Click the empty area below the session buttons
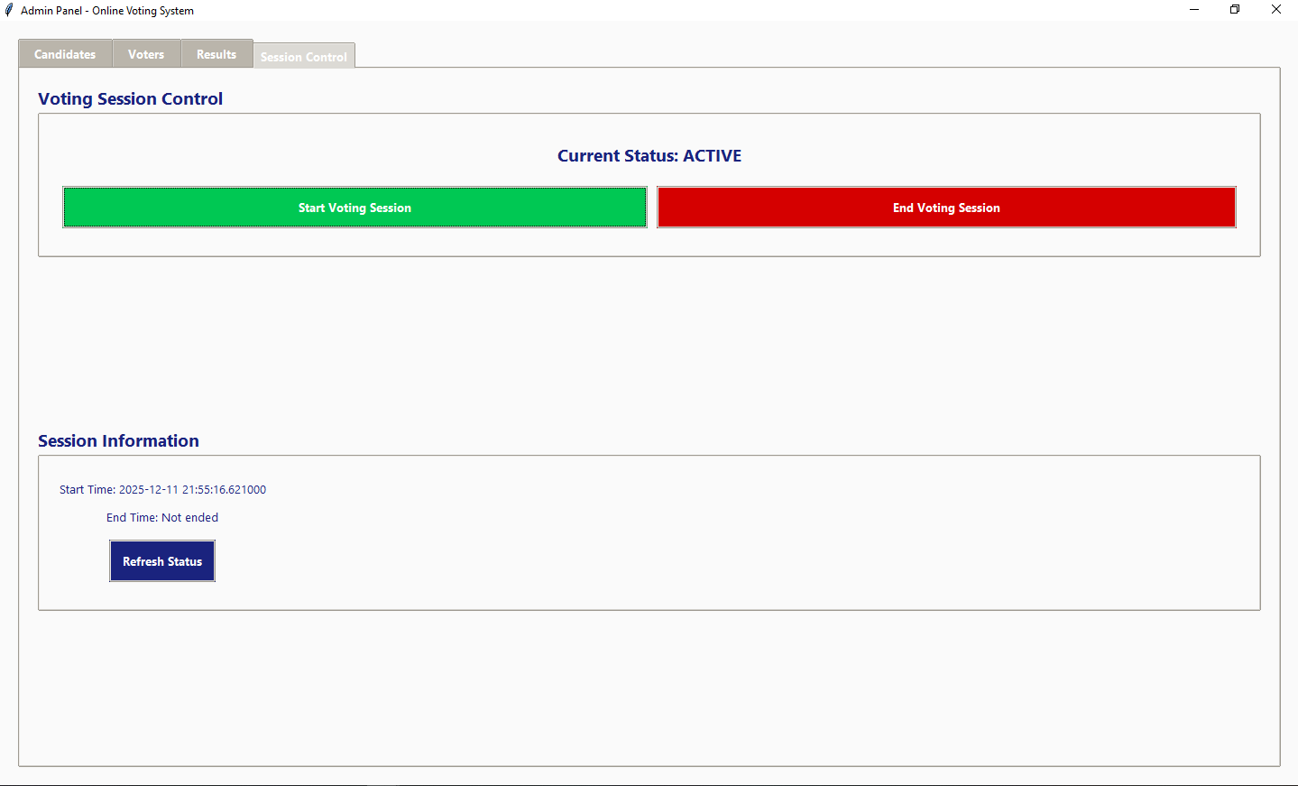This screenshot has height=786, width=1298. pyautogui.click(x=649, y=343)
